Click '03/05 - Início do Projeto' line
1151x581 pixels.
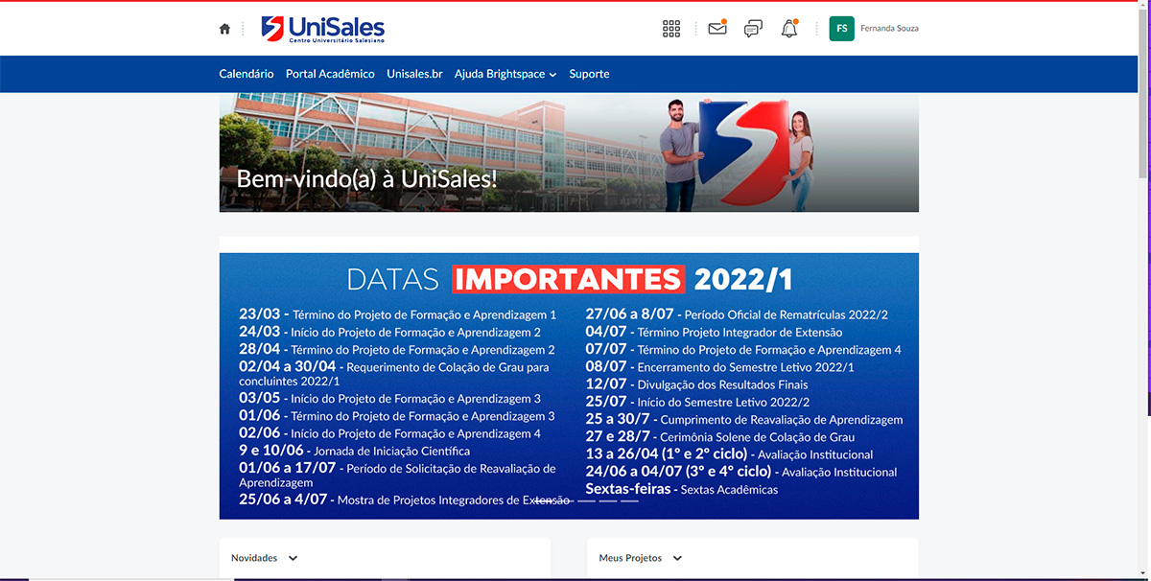click(x=389, y=398)
